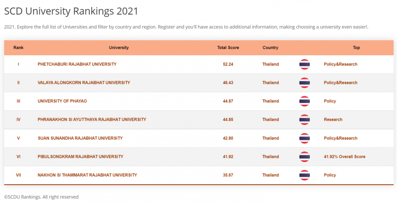Open SUAN SUNANDHA RAJABHAT UNIVERSITY entry
397x203 pixels.
pos(80,138)
